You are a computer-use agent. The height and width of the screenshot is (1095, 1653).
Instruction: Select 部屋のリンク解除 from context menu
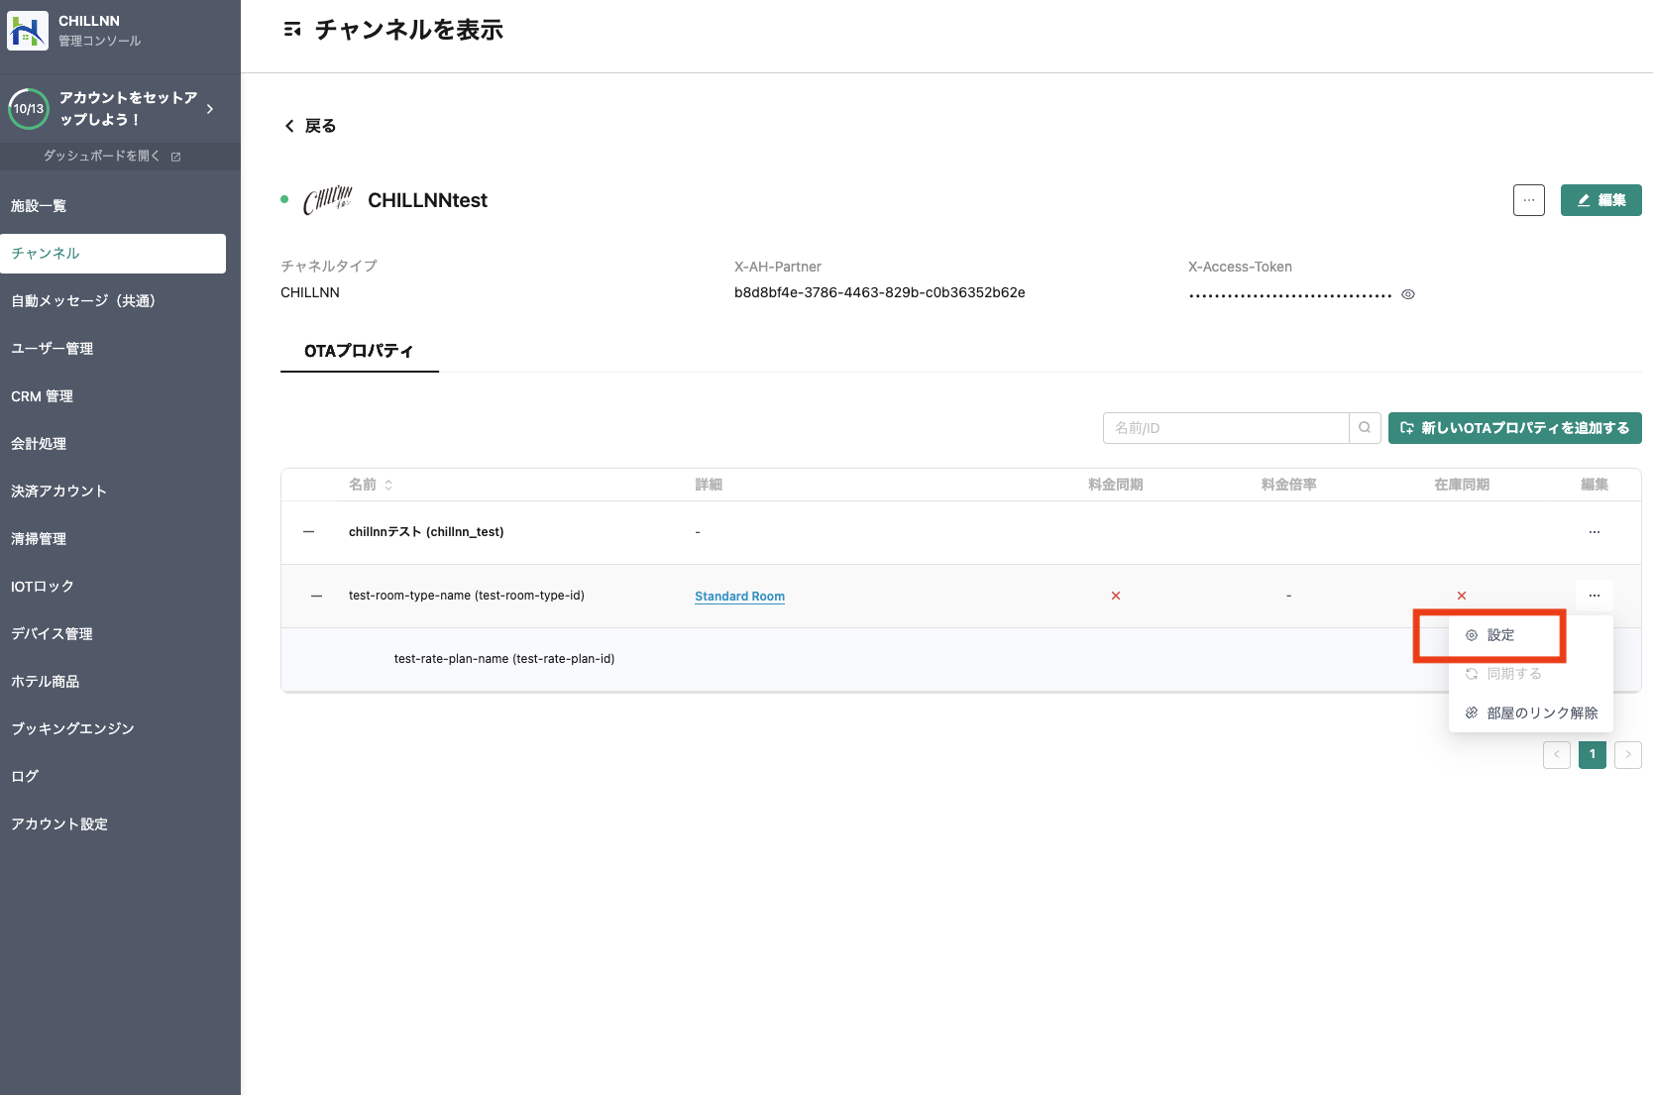pyautogui.click(x=1531, y=713)
